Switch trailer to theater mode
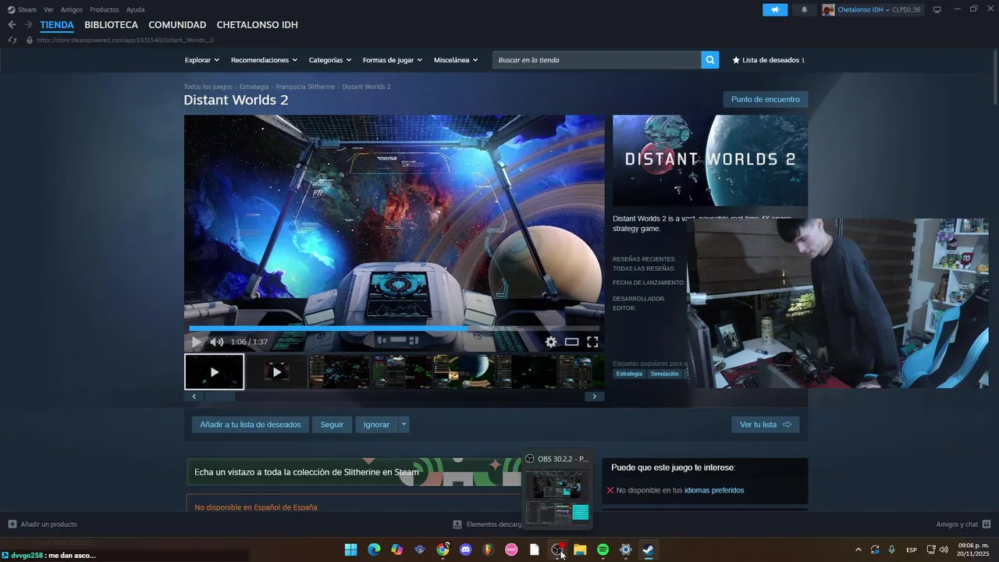The height and width of the screenshot is (562, 999). [571, 342]
